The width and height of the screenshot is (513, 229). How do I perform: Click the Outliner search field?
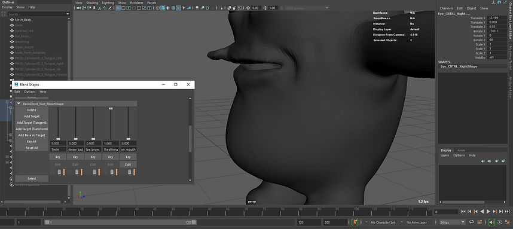pos(36,14)
